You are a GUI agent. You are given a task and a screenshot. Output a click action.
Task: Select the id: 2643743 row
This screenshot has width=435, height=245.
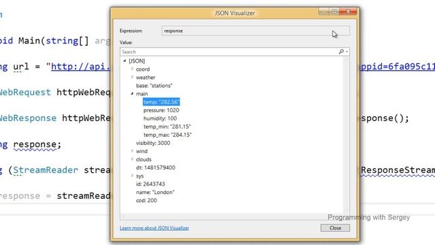(150, 184)
